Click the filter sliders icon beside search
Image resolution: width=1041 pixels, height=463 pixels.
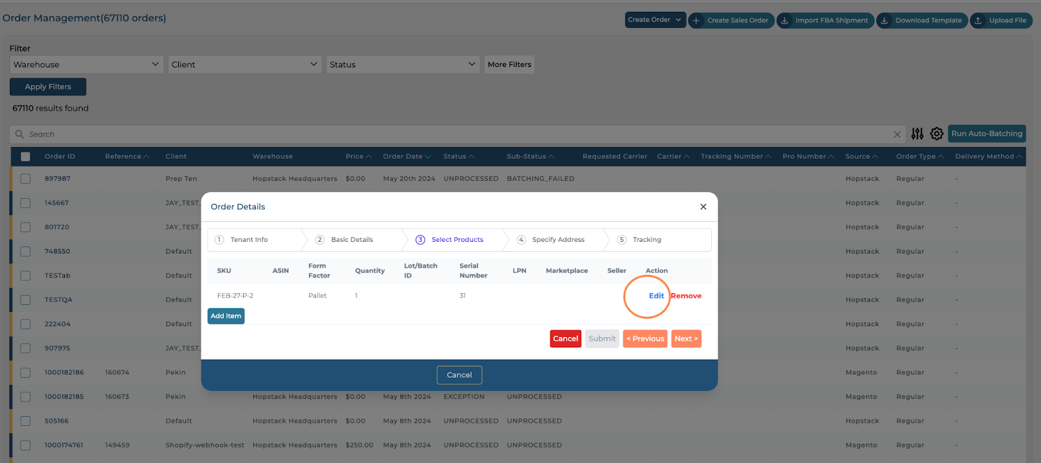click(917, 134)
